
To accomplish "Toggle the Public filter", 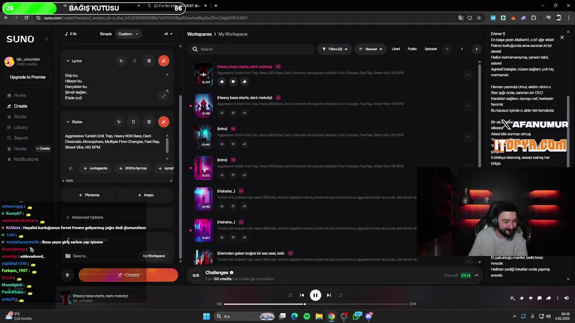I will (412, 49).
